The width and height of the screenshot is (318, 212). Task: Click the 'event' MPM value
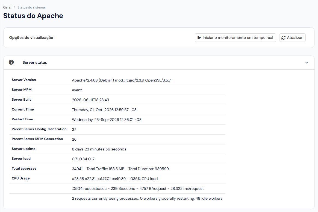point(77,90)
